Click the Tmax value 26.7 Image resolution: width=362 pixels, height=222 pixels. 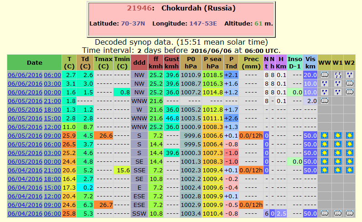click(103, 205)
